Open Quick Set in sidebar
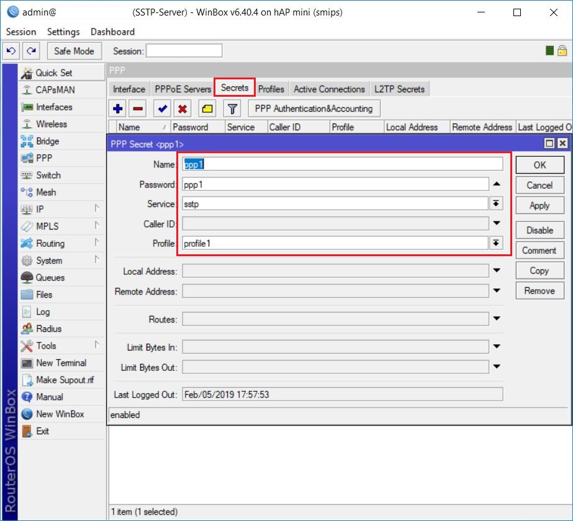Image resolution: width=573 pixels, height=521 pixels. point(61,73)
